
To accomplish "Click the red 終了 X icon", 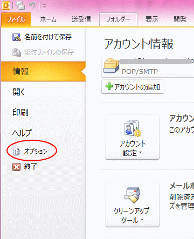I will 17,167.
